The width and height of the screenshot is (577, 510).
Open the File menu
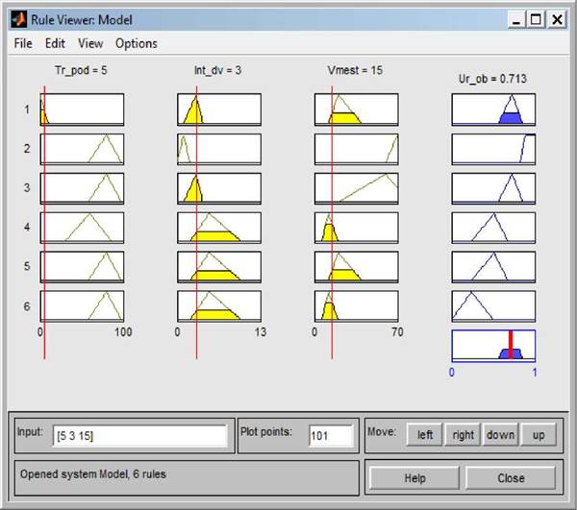click(23, 43)
